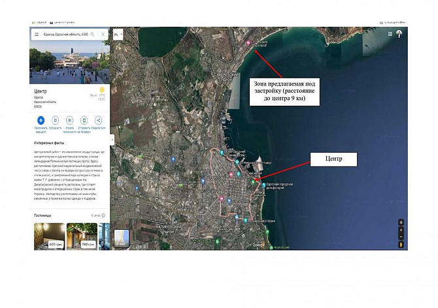Click the Искать поблизости nearby icon
This screenshot has height=308, width=438.
pyautogui.click(x=69, y=121)
